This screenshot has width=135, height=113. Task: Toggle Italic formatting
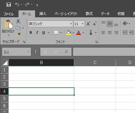pos(37,33)
